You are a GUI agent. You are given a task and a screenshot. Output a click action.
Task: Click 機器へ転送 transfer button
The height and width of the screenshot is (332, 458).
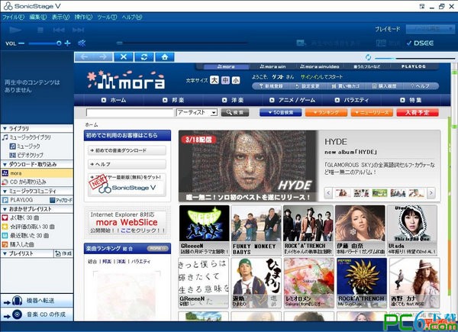37,301
